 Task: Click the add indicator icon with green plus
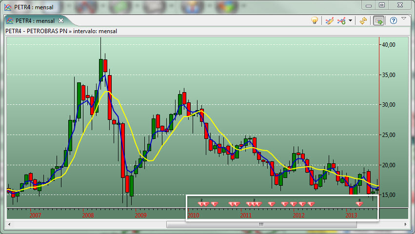[x=341, y=20]
